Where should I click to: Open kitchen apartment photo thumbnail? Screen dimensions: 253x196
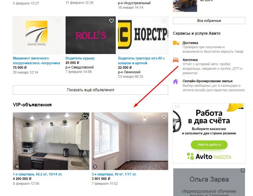(x=51, y=141)
